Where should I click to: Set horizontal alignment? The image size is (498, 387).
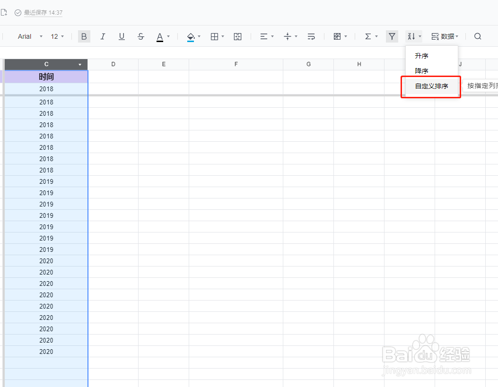point(263,36)
